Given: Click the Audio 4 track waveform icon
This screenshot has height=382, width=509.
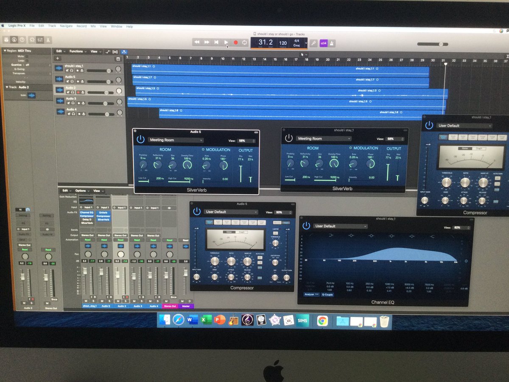Looking at the screenshot, I should [x=60, y=112].
